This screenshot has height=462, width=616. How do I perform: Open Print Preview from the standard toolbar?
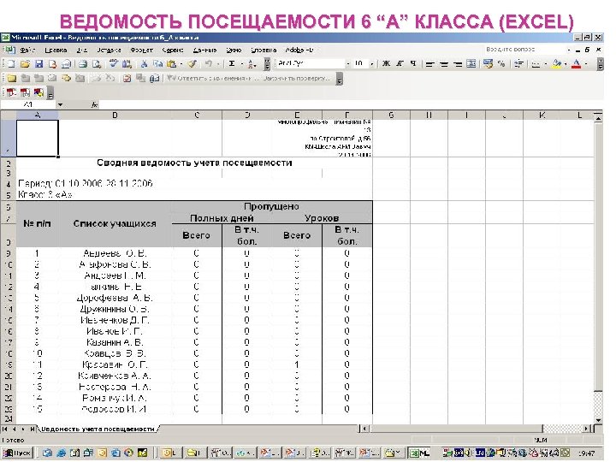click(x=97, y=63)
